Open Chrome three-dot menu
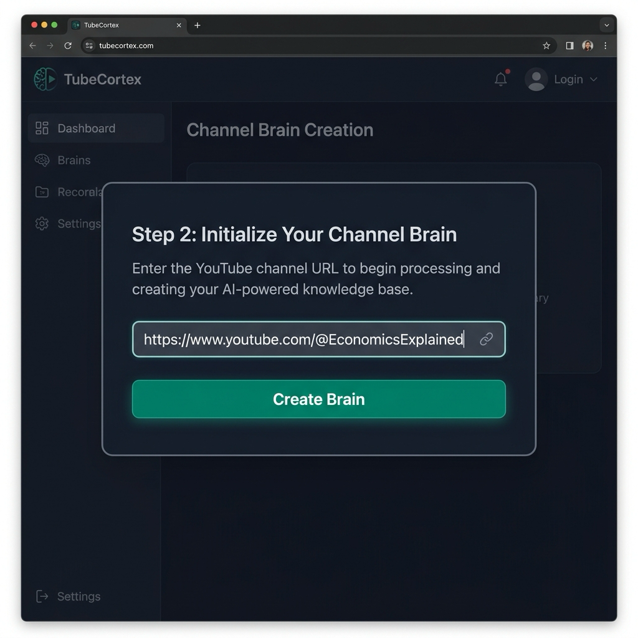The image size is (638, 638). tap(606, 45)
